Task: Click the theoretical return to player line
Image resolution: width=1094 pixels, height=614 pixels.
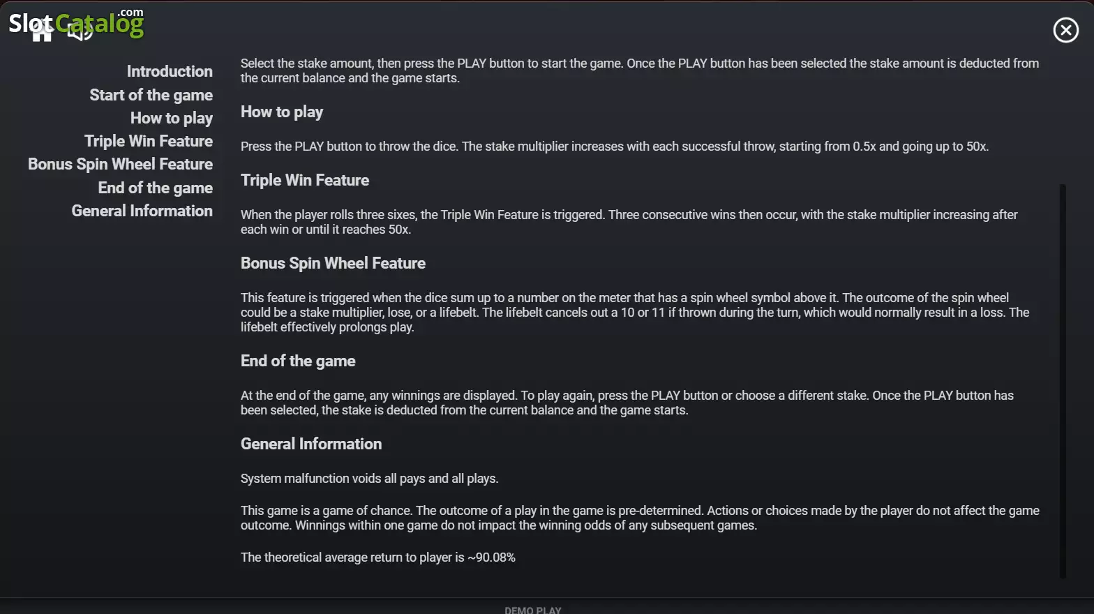Action: (378, 557)
